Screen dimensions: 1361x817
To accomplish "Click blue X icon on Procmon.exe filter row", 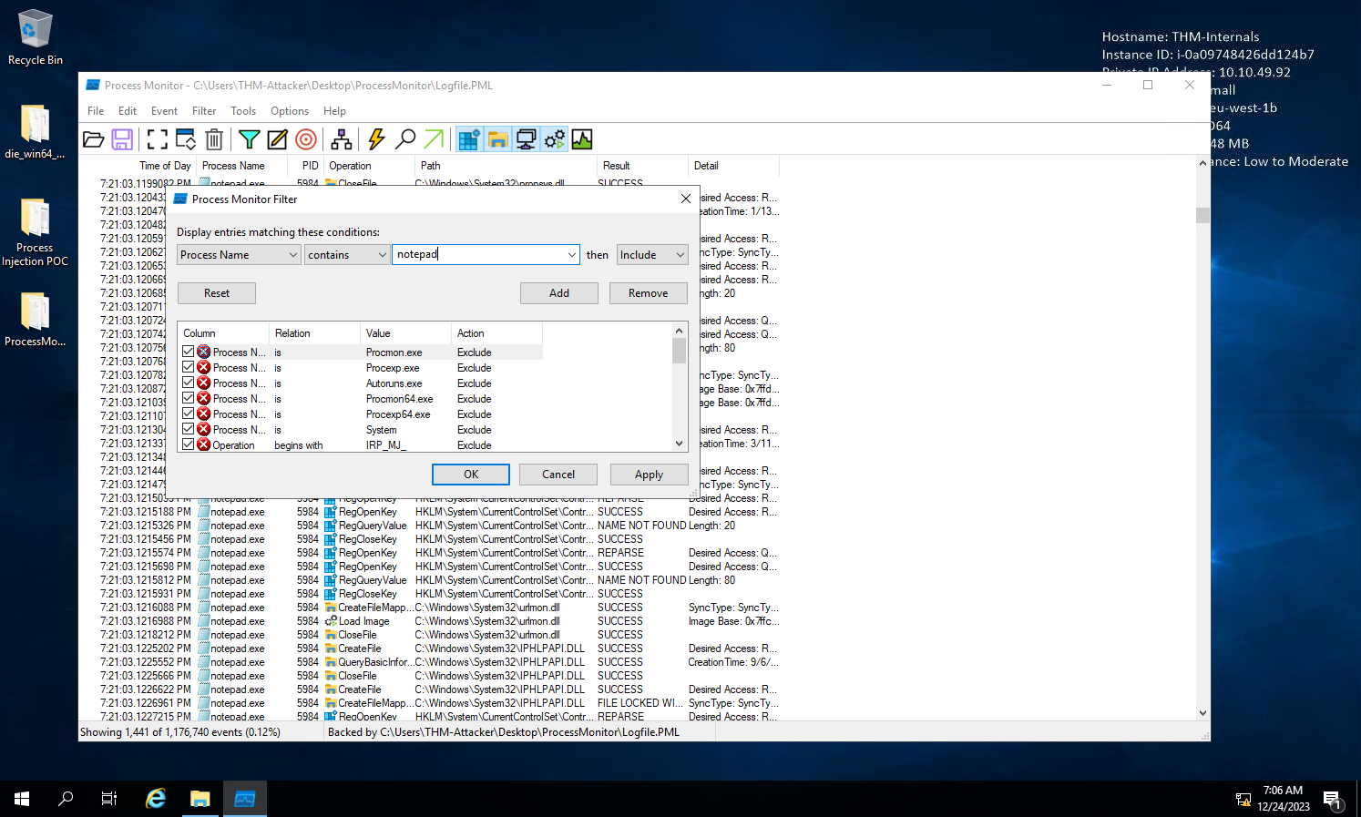I will (x=204, y=352).
